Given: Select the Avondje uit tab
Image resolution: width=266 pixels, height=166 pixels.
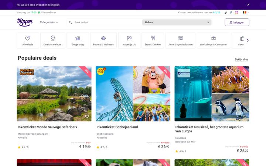Looking at the screenshot, I should pos(129,40).
